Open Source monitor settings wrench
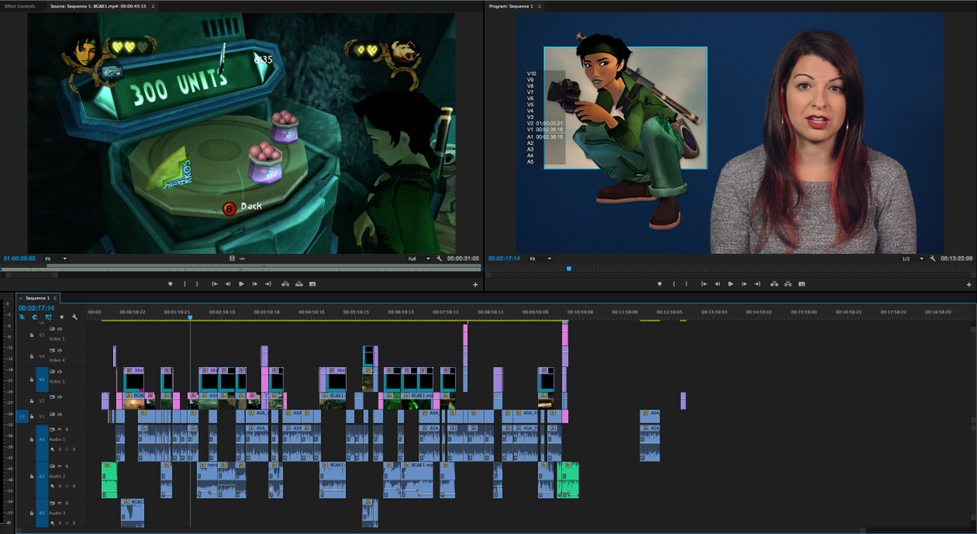The height and width of the screenshot is (534, 977). point(439,259)
